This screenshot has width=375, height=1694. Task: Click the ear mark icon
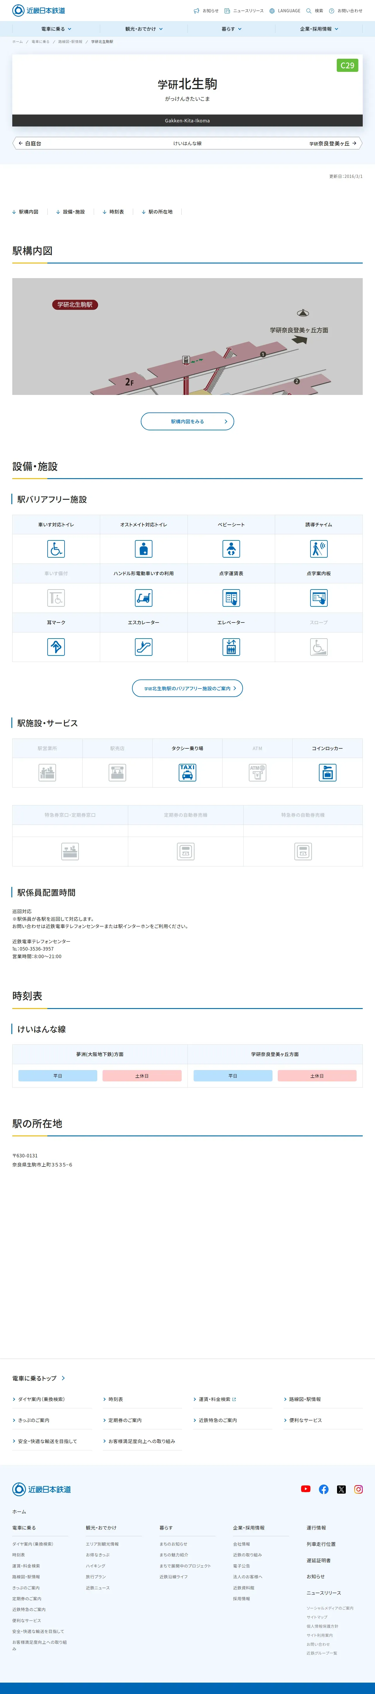coord(56,647)
